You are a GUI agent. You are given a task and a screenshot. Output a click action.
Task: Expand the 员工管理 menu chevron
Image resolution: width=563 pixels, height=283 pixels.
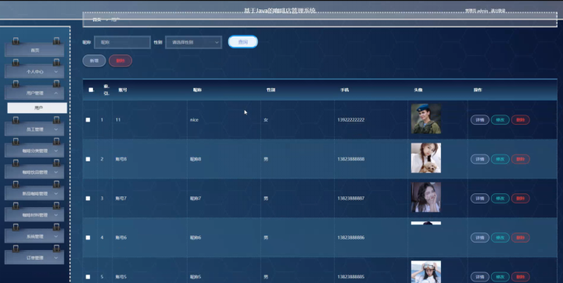56,129
